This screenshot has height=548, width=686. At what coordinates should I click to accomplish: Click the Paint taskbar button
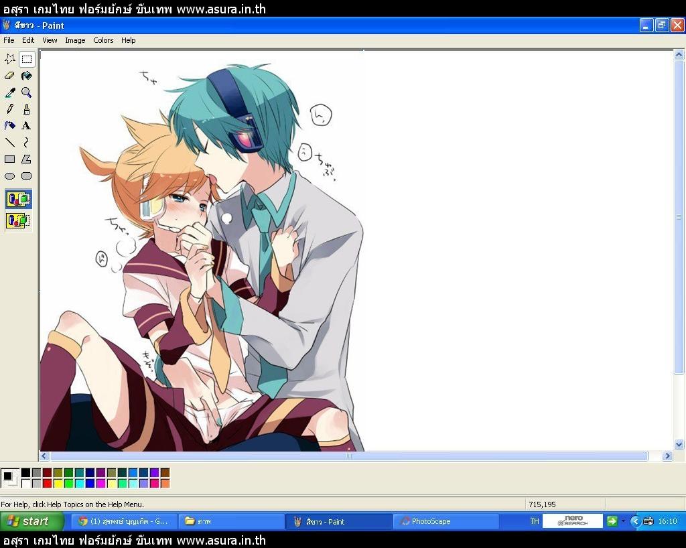pos(338,521)
